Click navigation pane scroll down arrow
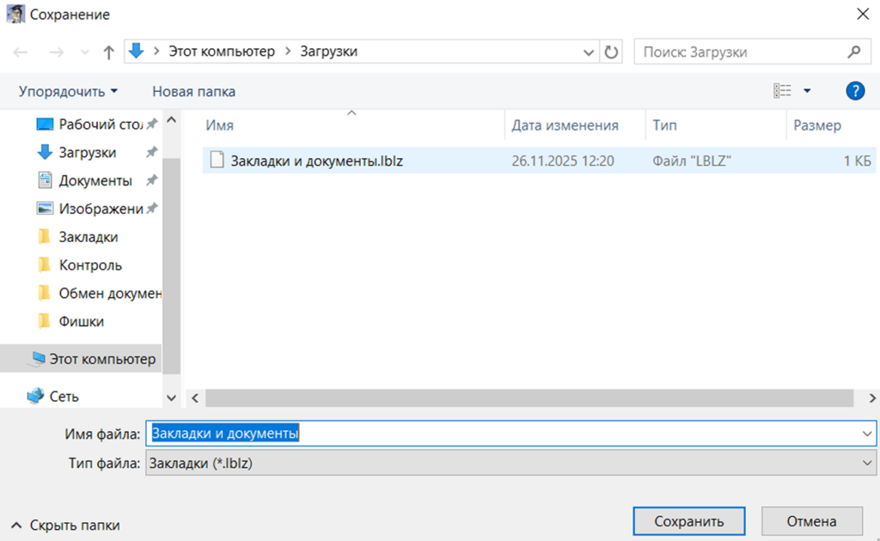 pyautogui.click(x=172, y=398)
